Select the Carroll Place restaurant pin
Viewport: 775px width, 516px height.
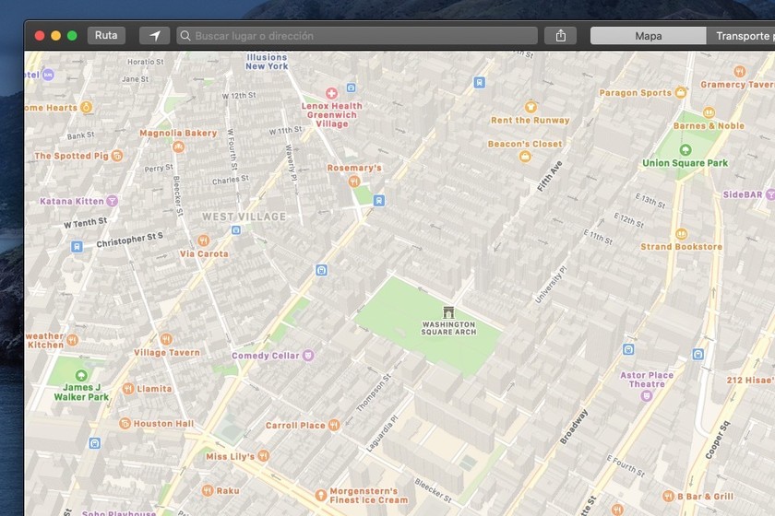point(334,426)
